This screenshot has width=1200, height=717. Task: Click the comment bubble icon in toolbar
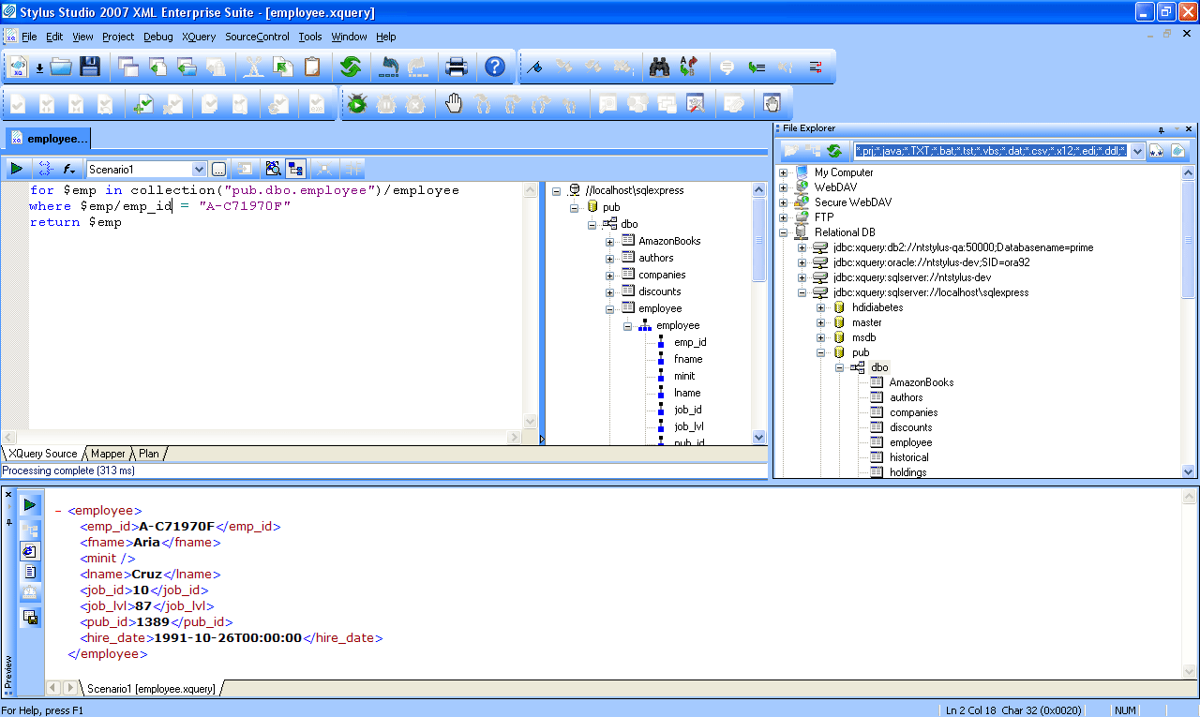tap(726, 67)
